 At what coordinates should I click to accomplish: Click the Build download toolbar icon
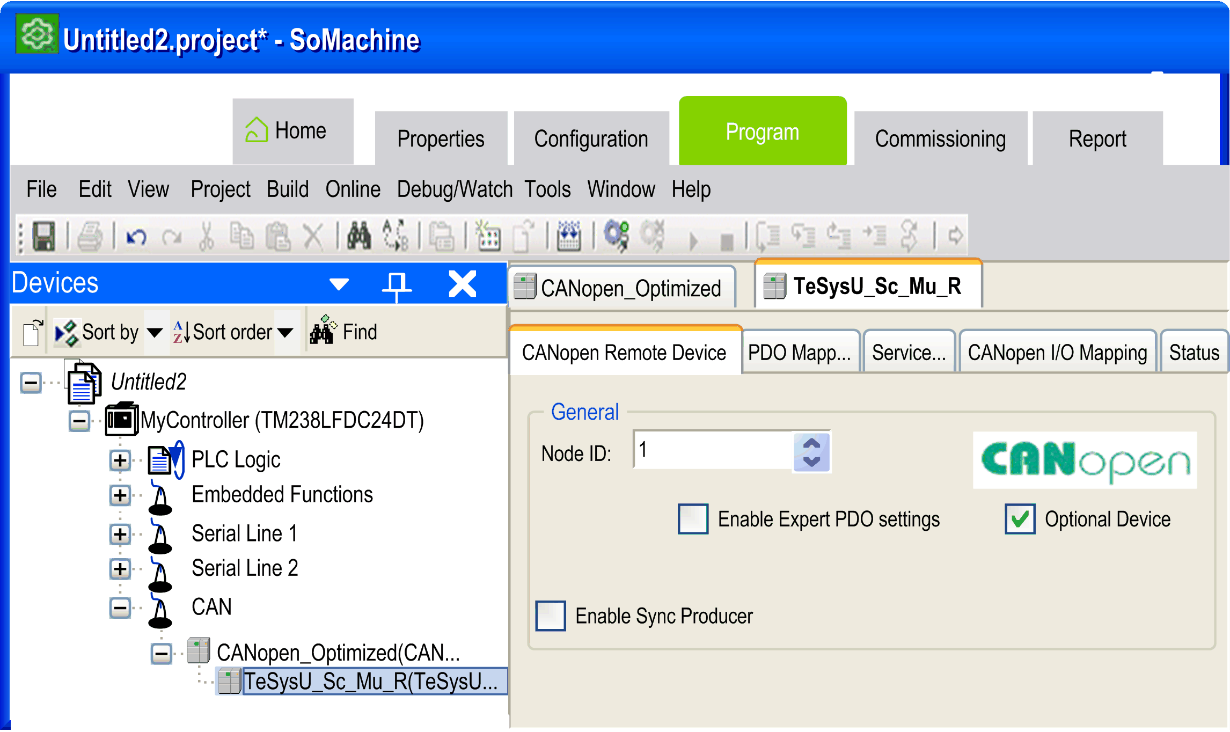pyautogui.click(x=569, y=236)
